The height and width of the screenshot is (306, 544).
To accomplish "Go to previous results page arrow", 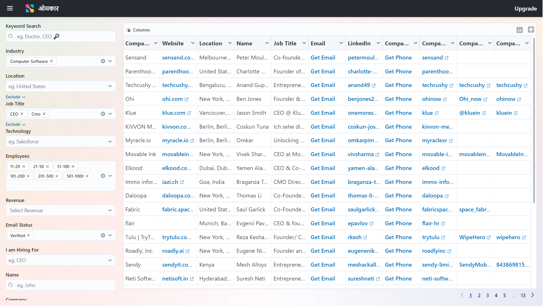I will (x=462, y=295).
